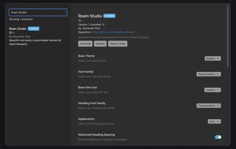236x149 pixels.
Task: Open the Base Theme Quattro dropdown
Action: [212, 59]
